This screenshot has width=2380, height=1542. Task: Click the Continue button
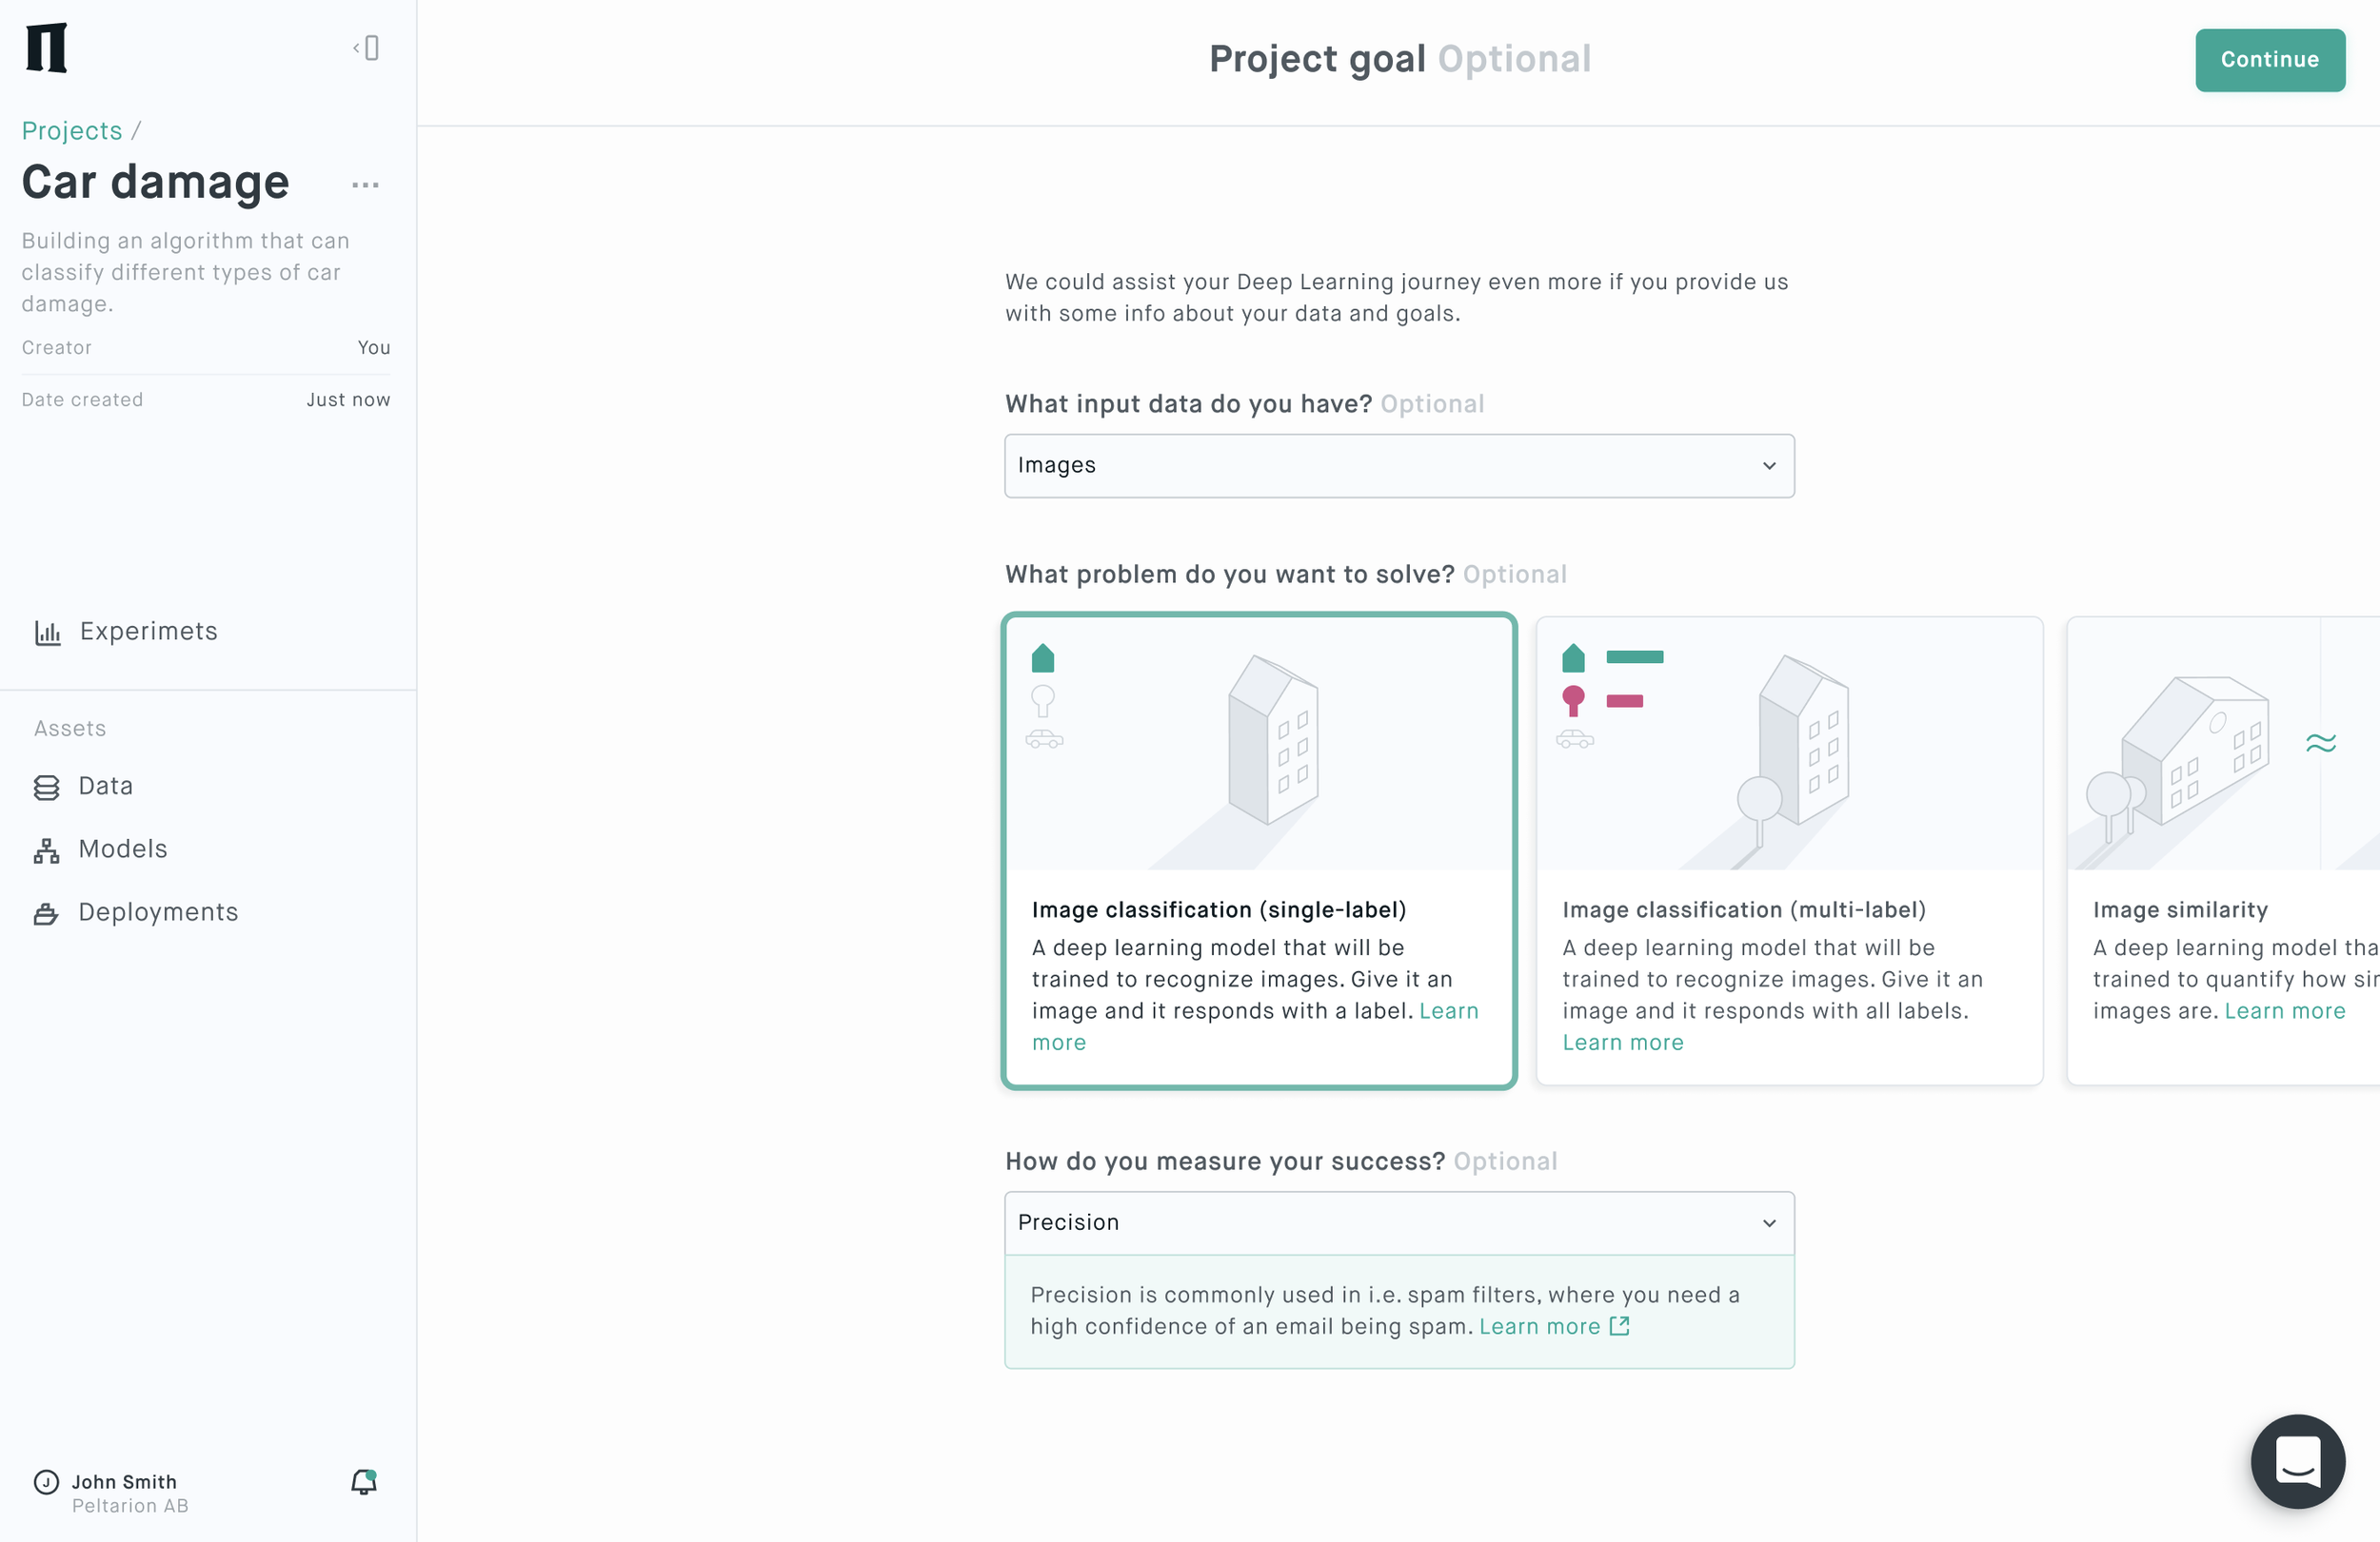(2270, 60)
